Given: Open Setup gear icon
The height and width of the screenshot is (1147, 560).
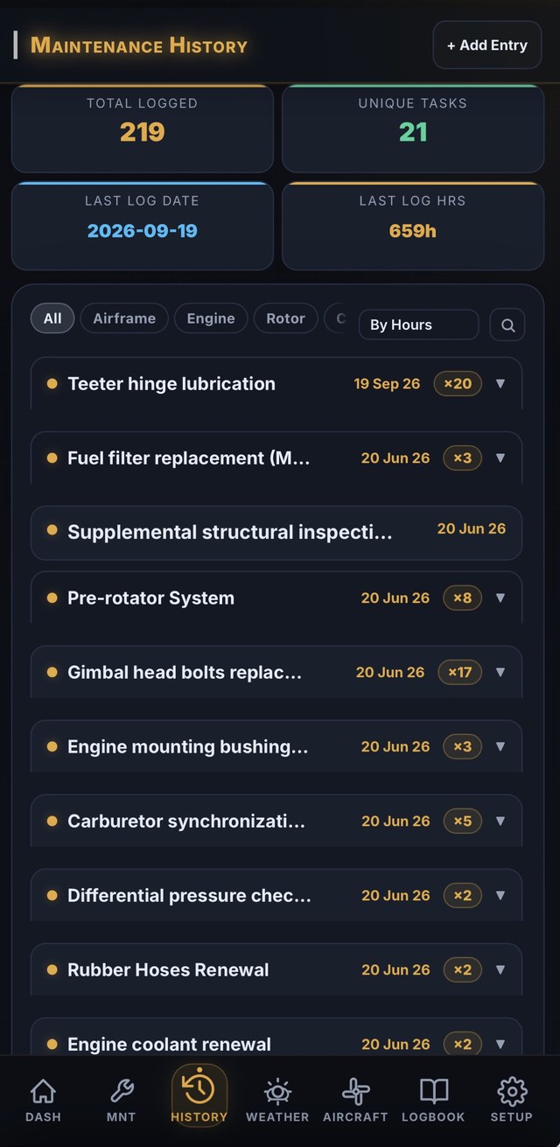Looking at the screenshot, I should coord(511,1091).
